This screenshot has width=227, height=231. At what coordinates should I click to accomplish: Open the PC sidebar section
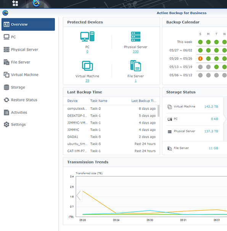coord(28,37)
